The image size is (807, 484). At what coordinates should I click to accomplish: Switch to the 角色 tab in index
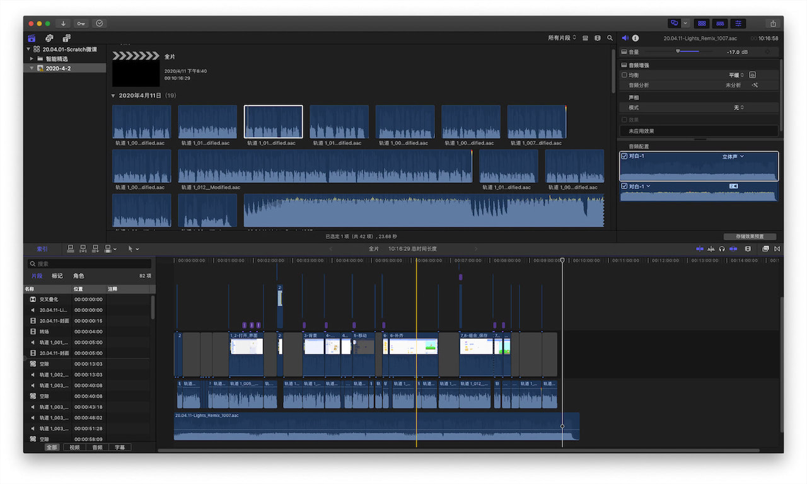[x=78, y=276]
